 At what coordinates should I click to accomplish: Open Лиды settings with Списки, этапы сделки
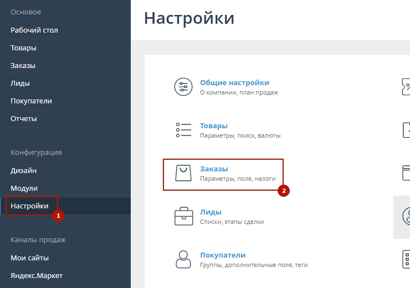tap(211, 212)
